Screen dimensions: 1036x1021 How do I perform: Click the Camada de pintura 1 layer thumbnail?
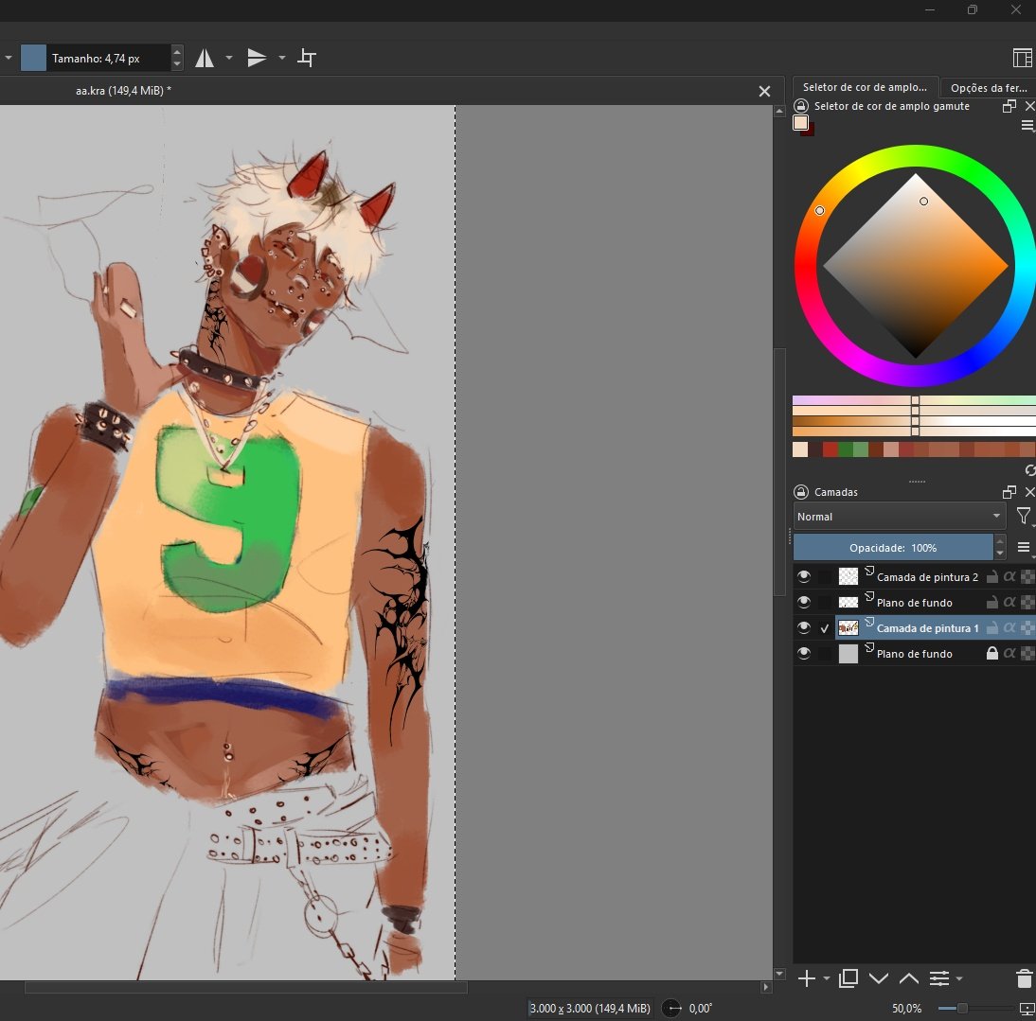point(848,627)
